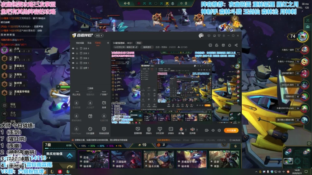This screenshot has width=312, height=175.
Task: Toggle the preview eye icon by settings
Action: (x=213, y=130)
